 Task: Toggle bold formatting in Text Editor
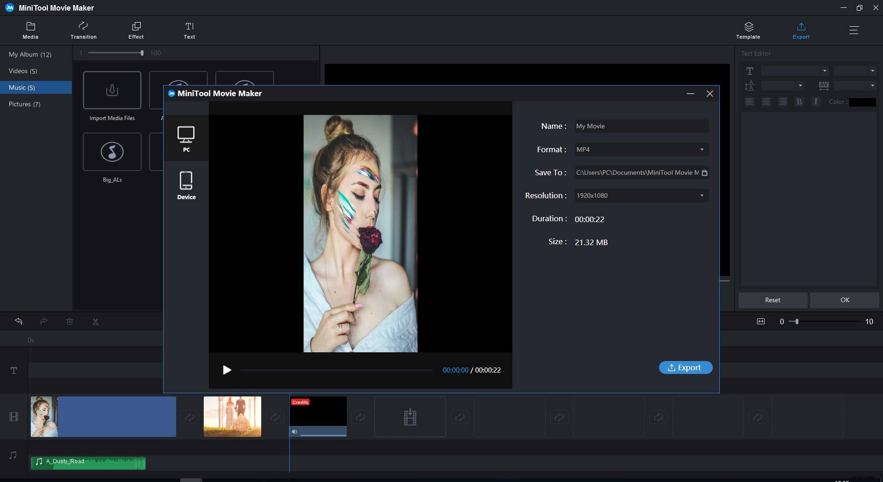(799, 102)
